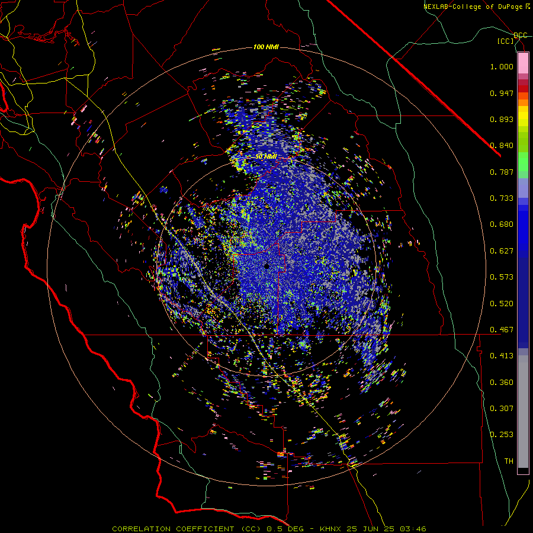Screen dimensions: 533x533
Task: Click the 50 NMI range ring label
Action: pos(266,157)
